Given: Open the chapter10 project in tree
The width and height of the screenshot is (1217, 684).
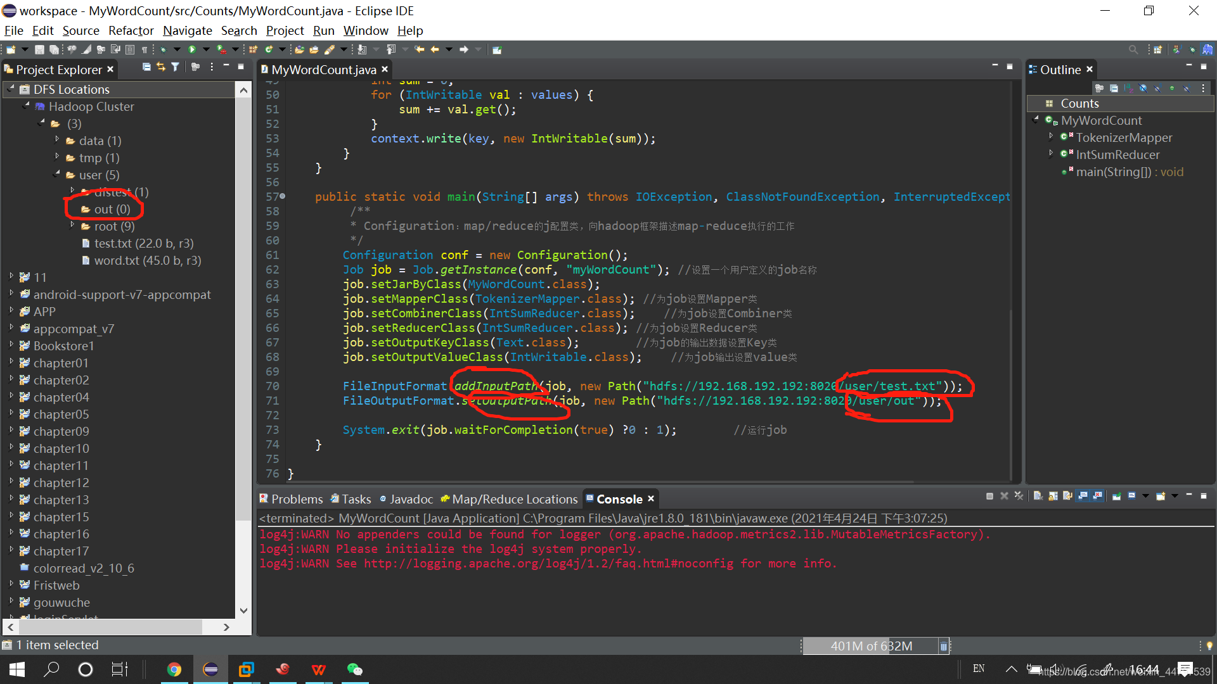Looking at the screenshot, I should pos(61,448).
